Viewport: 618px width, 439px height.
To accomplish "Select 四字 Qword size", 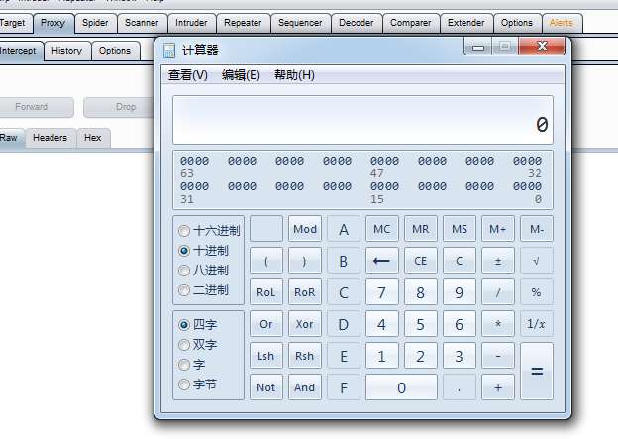I will point(197,325).
